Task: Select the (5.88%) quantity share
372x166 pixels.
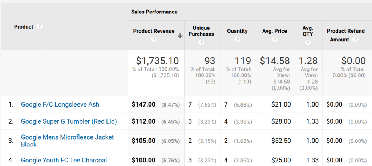Action: click(243, 105)
